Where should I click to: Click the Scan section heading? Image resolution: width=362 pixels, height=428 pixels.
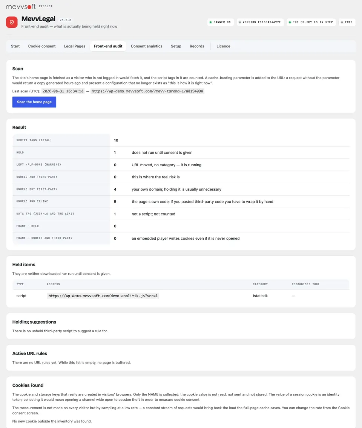tap(18, 69)
